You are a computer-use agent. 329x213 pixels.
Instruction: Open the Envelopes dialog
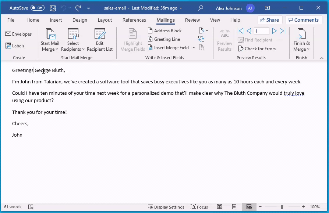pyautogui.click(x=19, y=34)
